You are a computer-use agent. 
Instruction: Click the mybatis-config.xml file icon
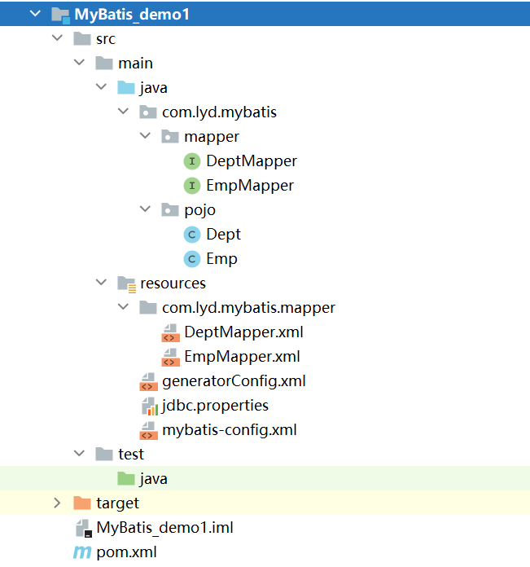[x=148, y=431]
